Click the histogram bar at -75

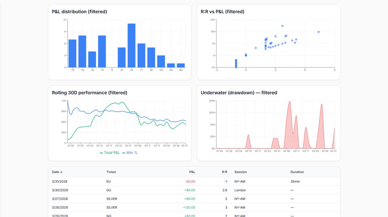pos(72,54)
